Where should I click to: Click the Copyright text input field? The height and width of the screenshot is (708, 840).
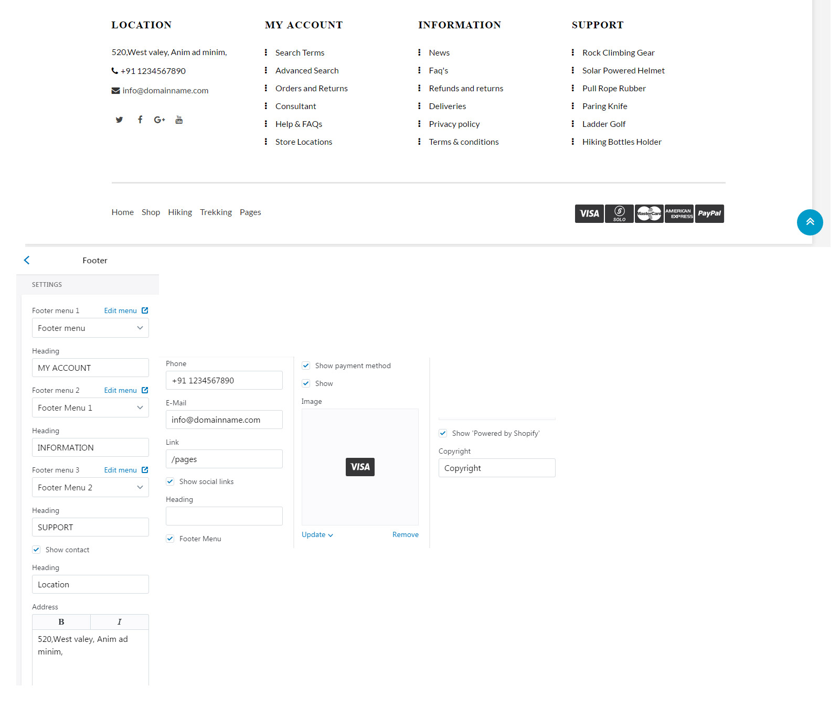pyautogui.click(x=496, y=468)
